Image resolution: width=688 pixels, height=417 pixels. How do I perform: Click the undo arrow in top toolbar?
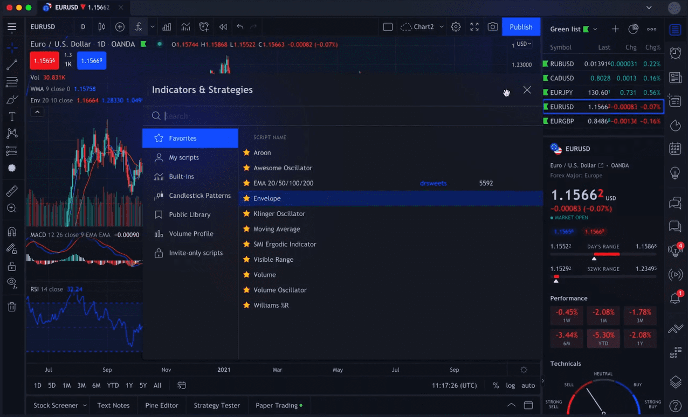tap(240, 27)
